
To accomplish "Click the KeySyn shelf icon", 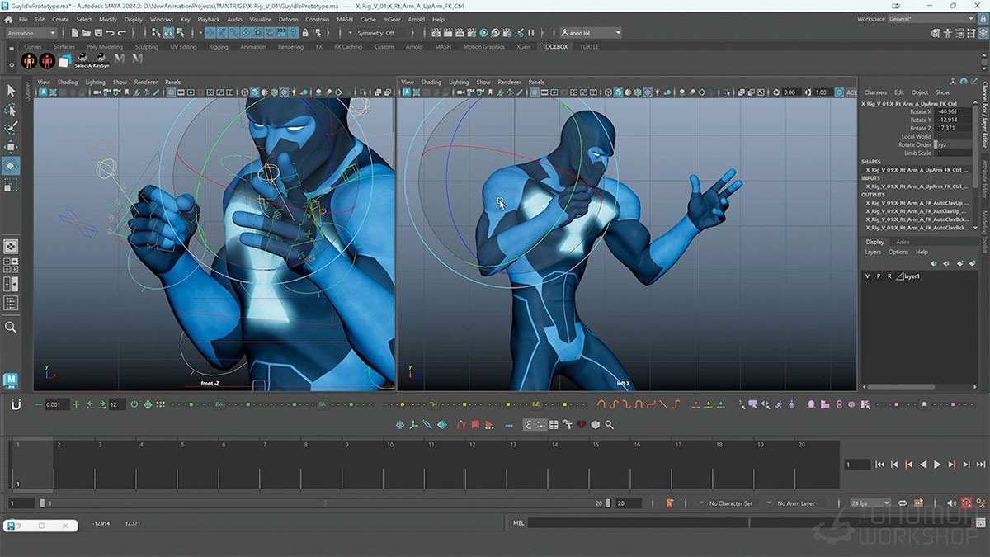I will pos(101,57).
